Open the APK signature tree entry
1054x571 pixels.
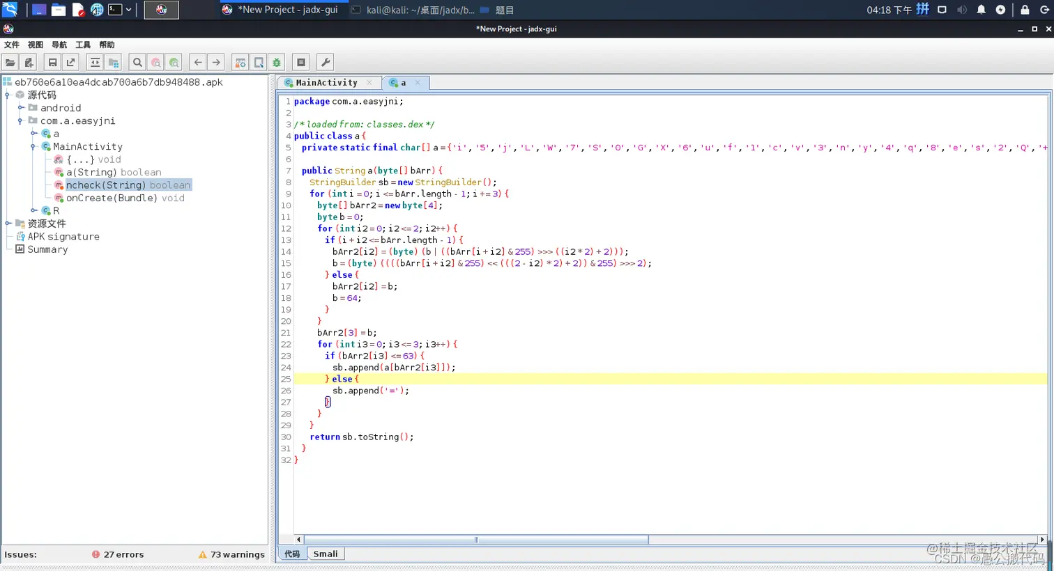click(x=63, y=237)
